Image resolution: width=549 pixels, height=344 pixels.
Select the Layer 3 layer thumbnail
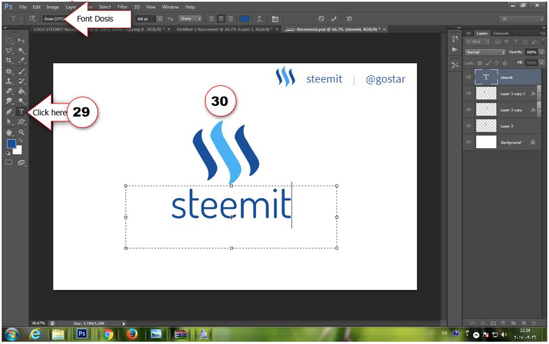coord(486,126)
